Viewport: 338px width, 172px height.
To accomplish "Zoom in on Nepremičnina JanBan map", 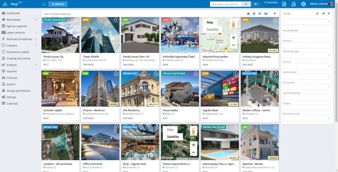I will (x=233, y=38).
